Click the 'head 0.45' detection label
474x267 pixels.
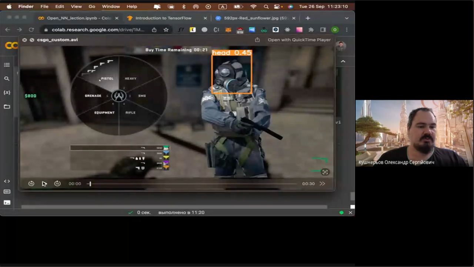coord(232,53)
